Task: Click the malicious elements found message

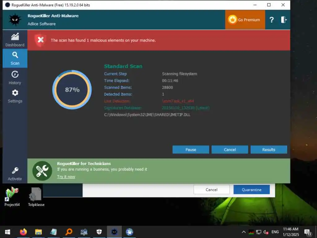Action: pyautogui.click(x=103, y=40)
